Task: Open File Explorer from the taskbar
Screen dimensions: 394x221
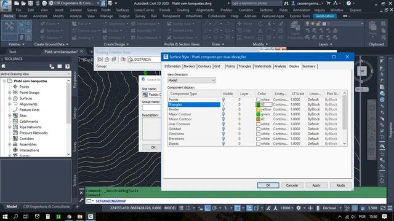Action: tap(80, 217)
